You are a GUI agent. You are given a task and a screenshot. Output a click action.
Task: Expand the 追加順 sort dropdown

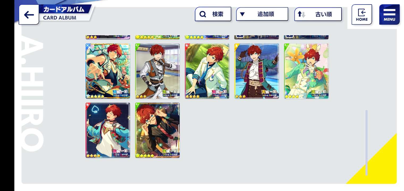(x=262, y=14)
